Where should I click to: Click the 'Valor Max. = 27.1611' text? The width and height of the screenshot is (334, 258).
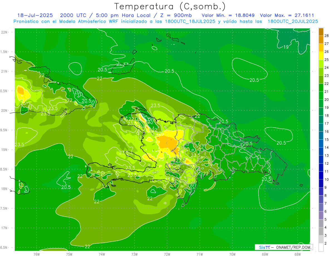(x=287, y=16)
